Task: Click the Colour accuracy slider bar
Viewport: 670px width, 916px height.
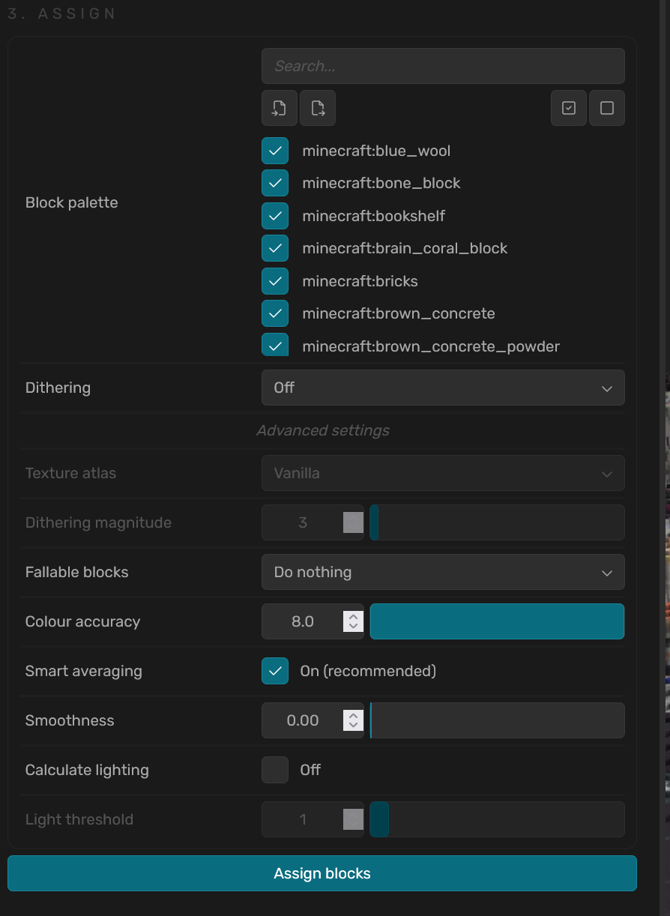Action: [x=498, y=621]
